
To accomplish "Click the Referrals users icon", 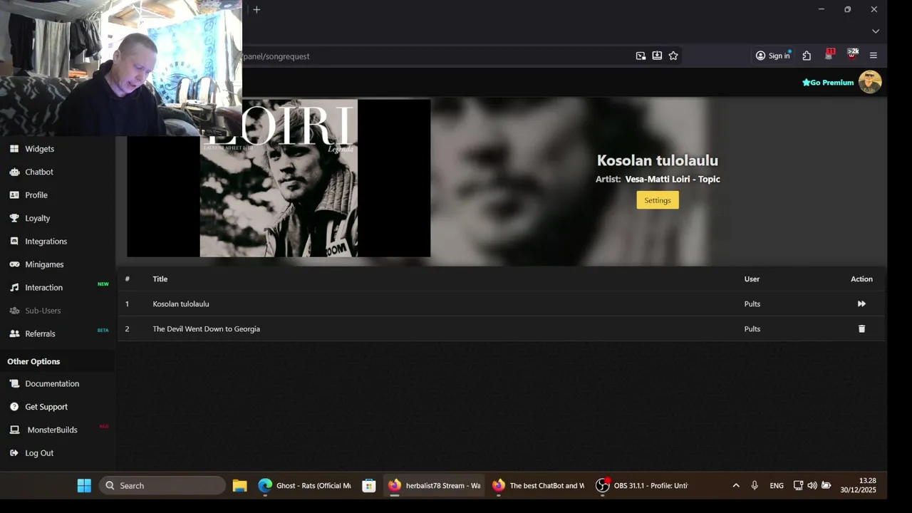I will click(x=14, y=333).
